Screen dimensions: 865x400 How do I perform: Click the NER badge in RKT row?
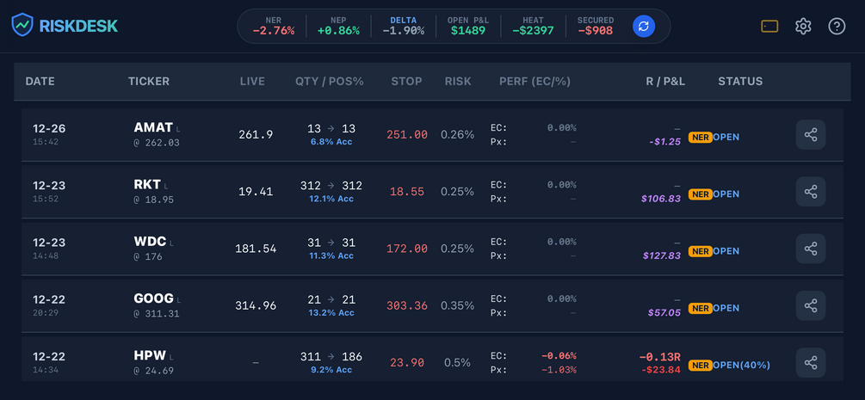(x=700, y=194)
